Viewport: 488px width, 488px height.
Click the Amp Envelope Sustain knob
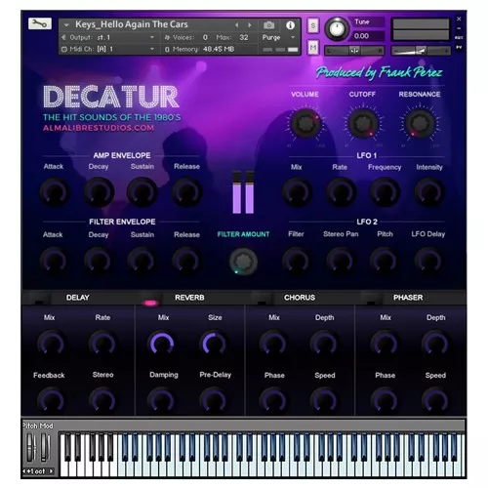point(142,192)
